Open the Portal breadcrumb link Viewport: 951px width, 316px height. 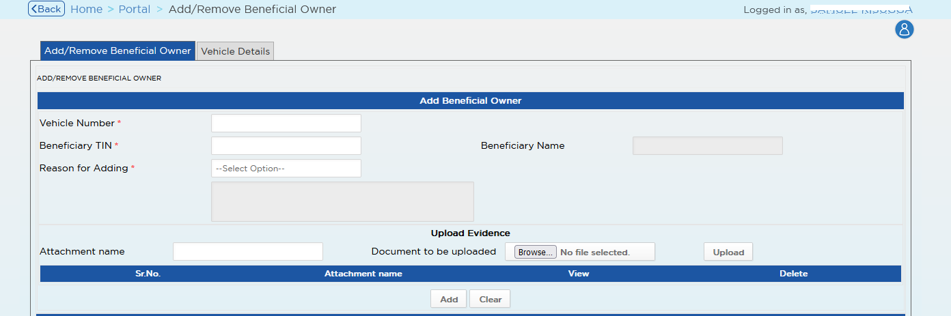(135, 9)
